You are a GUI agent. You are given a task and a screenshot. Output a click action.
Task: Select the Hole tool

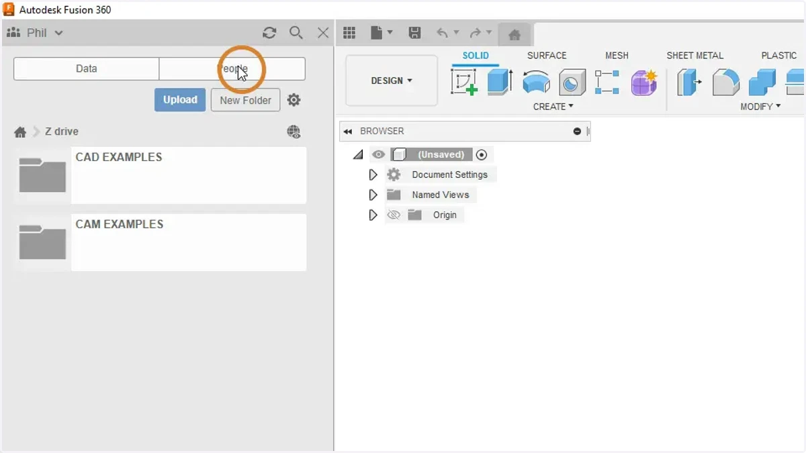572,83
